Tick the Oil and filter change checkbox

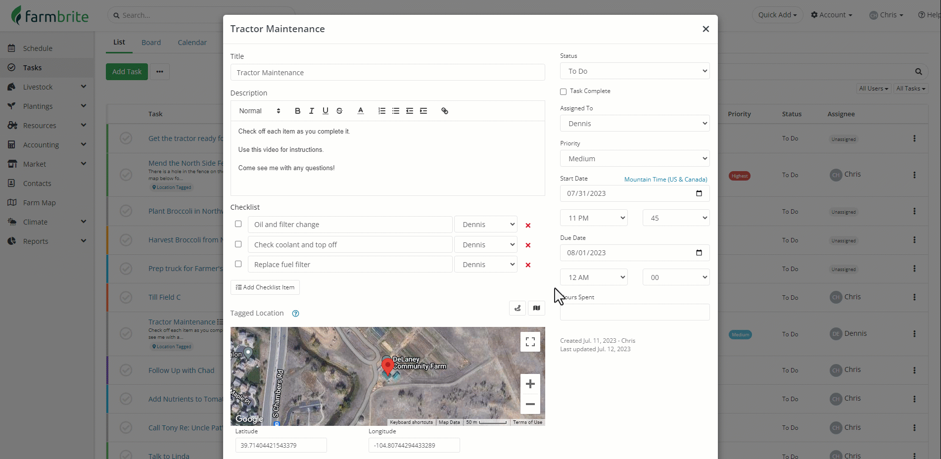[x=238, y=224]
